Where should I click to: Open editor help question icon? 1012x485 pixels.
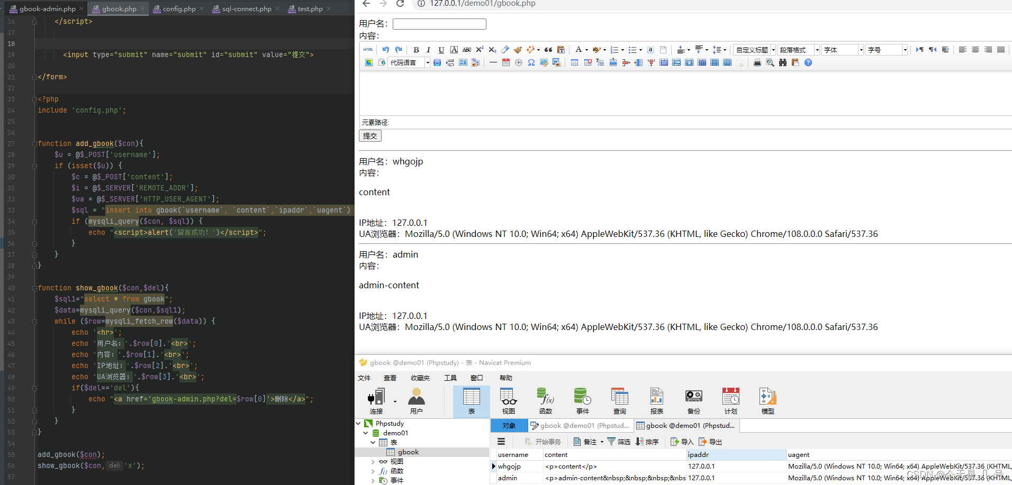pyautogui.click(x=808, y=62)
